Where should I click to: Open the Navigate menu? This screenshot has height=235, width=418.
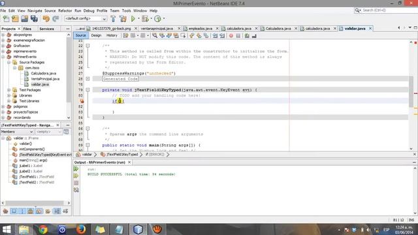pyautogui.click(x=35, y=10)
